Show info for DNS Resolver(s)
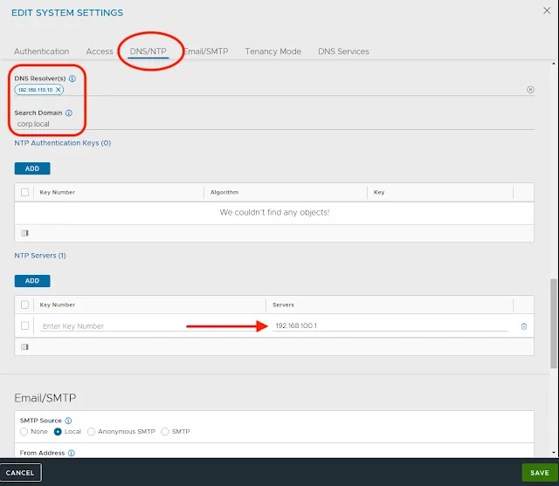The width and height of the screenshot is (559, 486). pyautogui.click(x=72, y=79)
